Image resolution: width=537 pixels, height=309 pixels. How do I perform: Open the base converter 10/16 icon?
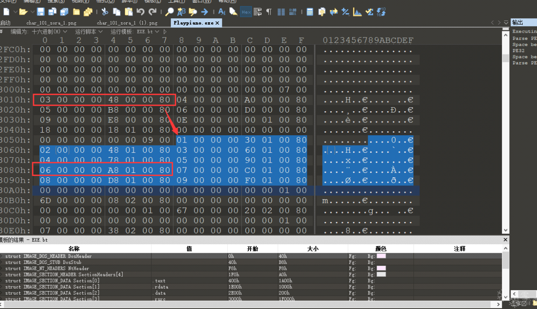382,12
